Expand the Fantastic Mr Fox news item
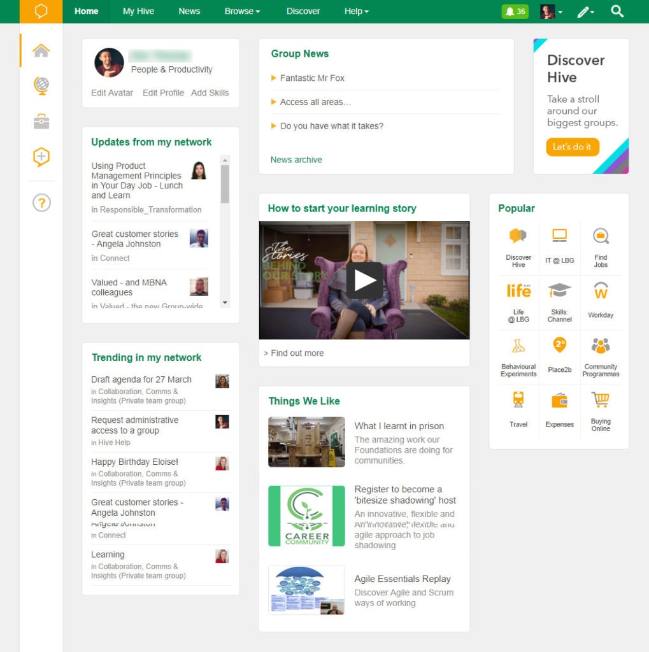 (x=311, y=78)
